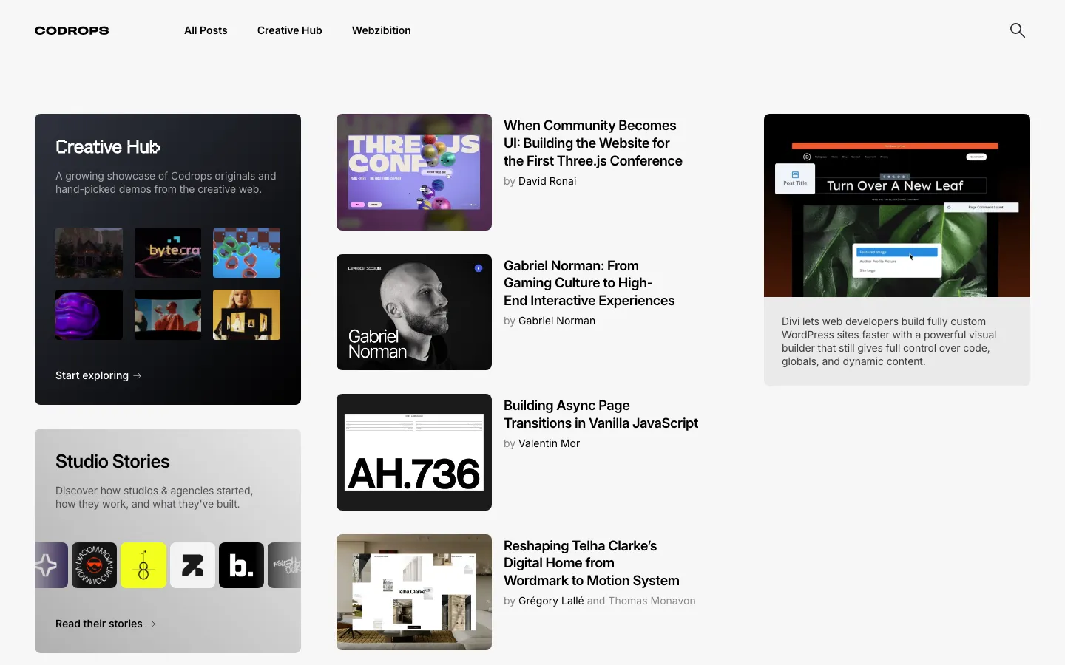Screen dimensions: 1065x665
Task: Open the colorful rings on blue demo thumbnail
Action: pyautogui.click(x=246, y=253)
